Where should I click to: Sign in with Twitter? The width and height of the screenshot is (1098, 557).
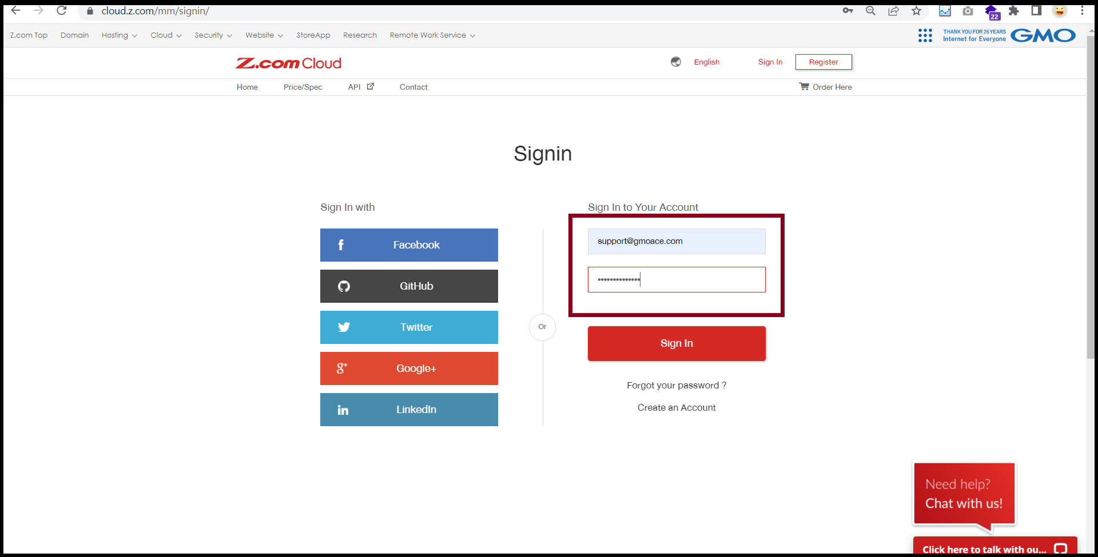pos(409,327)
